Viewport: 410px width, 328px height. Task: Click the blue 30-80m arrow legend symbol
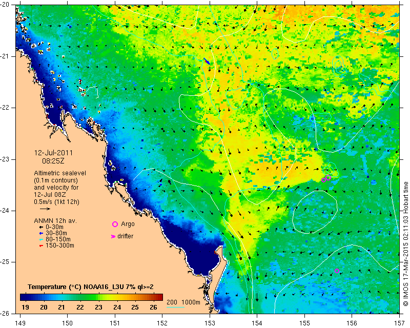coord(41,233)
